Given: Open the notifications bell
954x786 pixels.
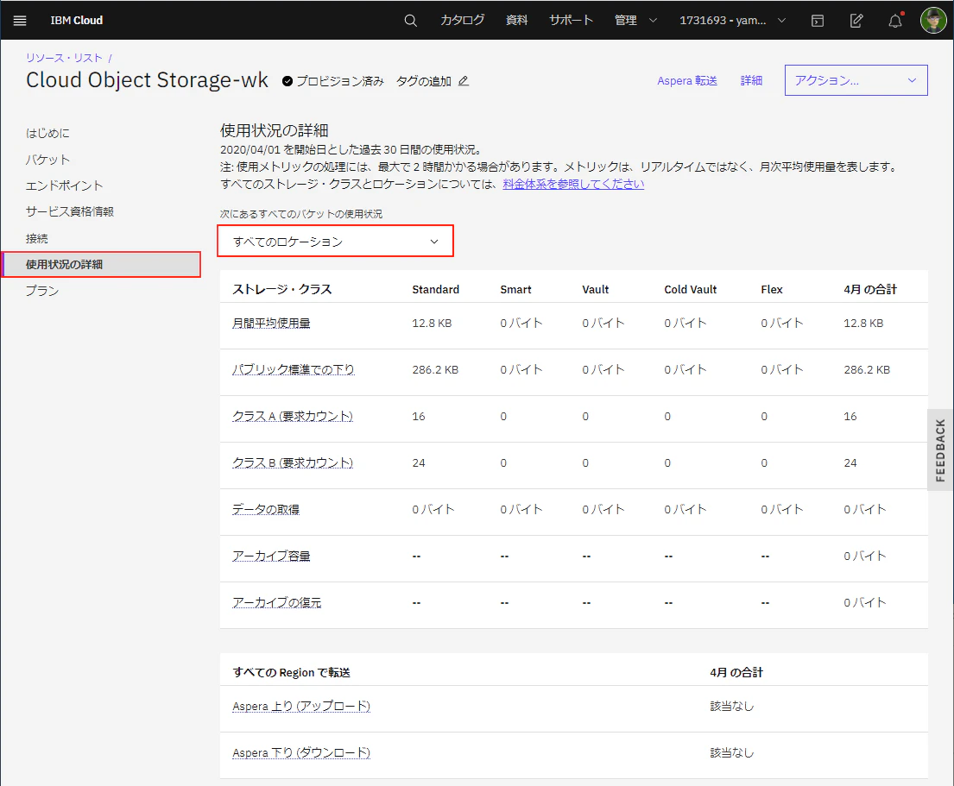Looking at the screenshot, I should tap(895, 20).
